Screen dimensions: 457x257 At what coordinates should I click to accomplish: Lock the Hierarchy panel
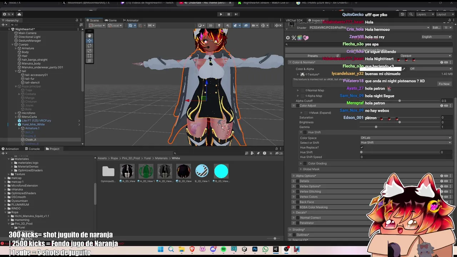(x=77, y=20)
